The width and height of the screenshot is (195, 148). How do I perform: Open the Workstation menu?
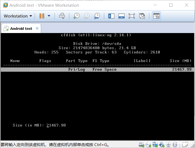(x=18, y=16)
